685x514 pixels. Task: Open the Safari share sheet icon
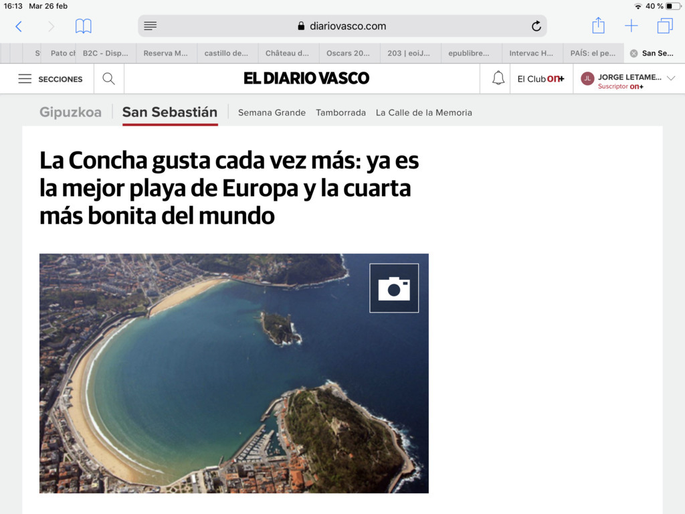[598, 26]
